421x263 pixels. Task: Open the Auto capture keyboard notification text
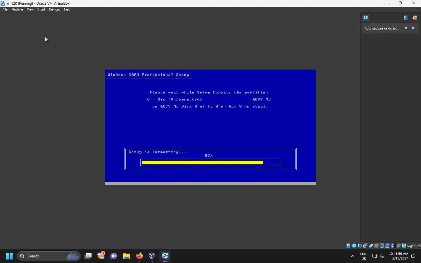point(383,28)
